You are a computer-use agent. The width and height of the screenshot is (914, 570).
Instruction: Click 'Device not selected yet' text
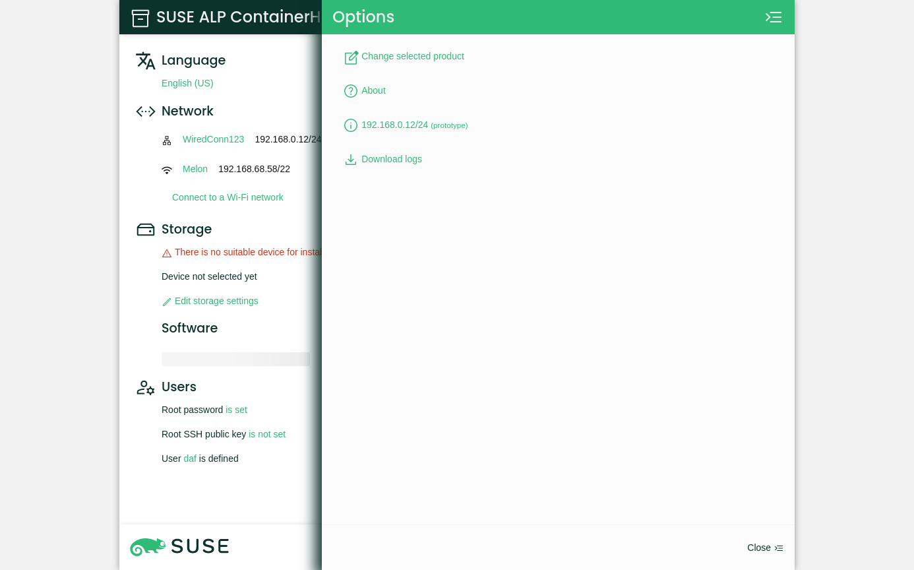click(209, 276)
